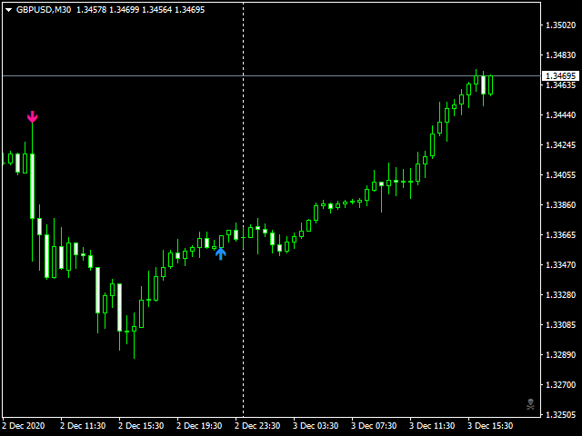Click the 3 Dec 03:30 time label
The height and width of the screenshot is (436, 582).
[x=316, y=426]
